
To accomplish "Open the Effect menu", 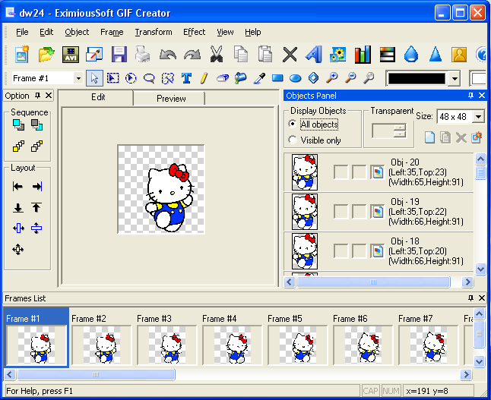I will [194, 32].
